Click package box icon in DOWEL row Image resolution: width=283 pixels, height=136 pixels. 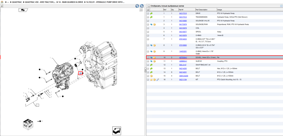(154, 58)
